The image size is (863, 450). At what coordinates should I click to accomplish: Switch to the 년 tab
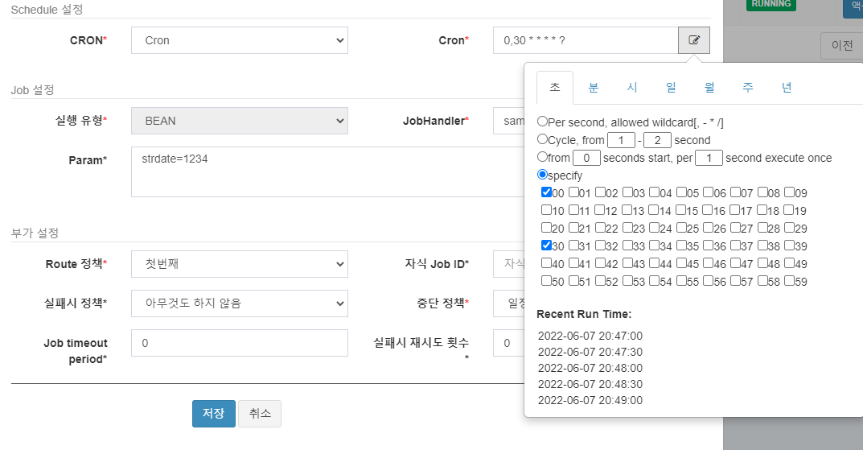[x=787, y=87]
